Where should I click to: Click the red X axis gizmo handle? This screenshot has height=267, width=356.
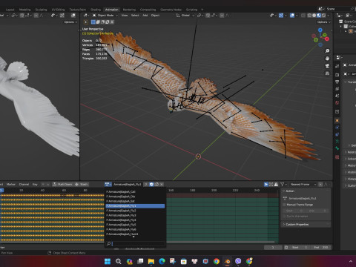click(x=327, y=39)
